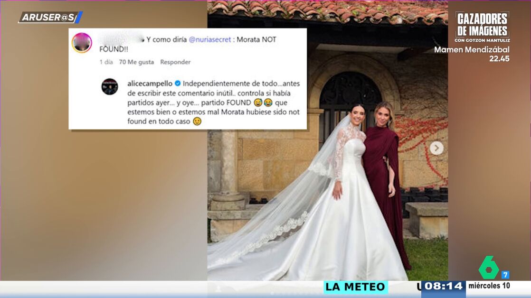This screenshot has width=531, height=298.
Task: Click the 1 día timestamp
Action: pyautogui.click(x=106, y=62)
